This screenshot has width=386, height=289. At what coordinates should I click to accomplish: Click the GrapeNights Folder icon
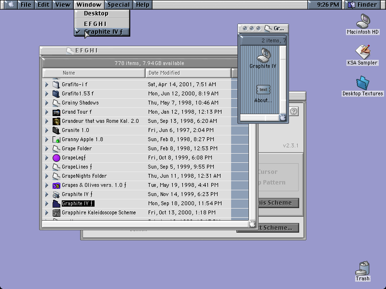tap(56, 176)
